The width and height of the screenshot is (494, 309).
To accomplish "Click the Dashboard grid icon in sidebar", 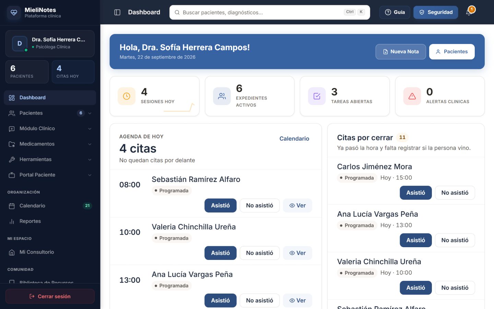I will pyautogui.click(x=12, y=98).
